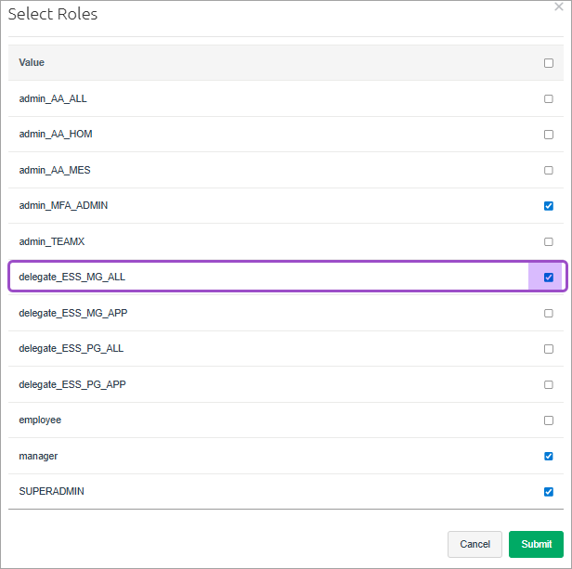Click the employee row label
The width and height of the screenshot is (572, 569).
coord(40,420)
